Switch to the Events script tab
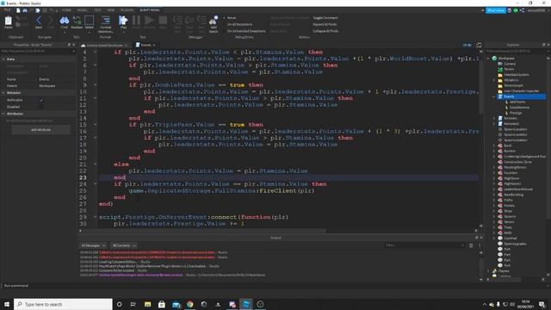551x310 pixels. (x=145, y=45)
